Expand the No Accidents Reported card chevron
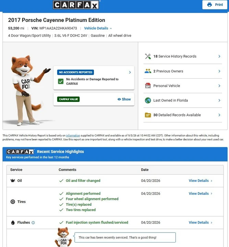Viewport: 229px width, 247px height. click(130, 72)
